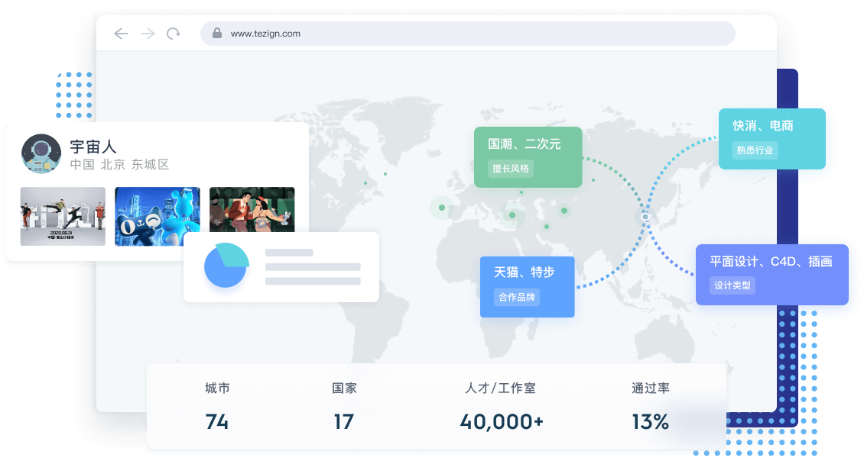Screen dimensions: 864x461
Task: Open the martial arts portfolio thumbnail
Action: pyautogui.click(x=63, y=216)
